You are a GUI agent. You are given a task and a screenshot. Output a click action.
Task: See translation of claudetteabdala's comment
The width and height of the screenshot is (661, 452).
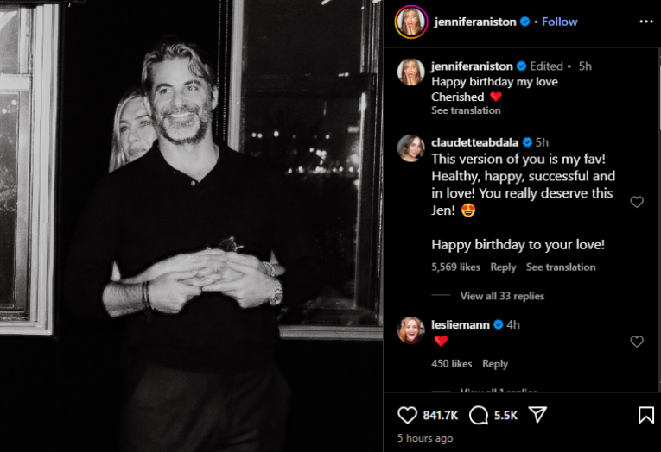tap(561, 267)
